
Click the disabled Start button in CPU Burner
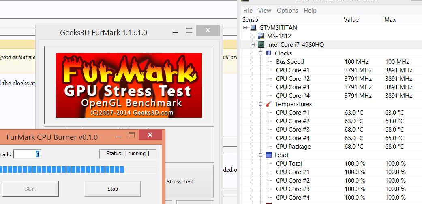pyautogui.click(x=30, y=189)
